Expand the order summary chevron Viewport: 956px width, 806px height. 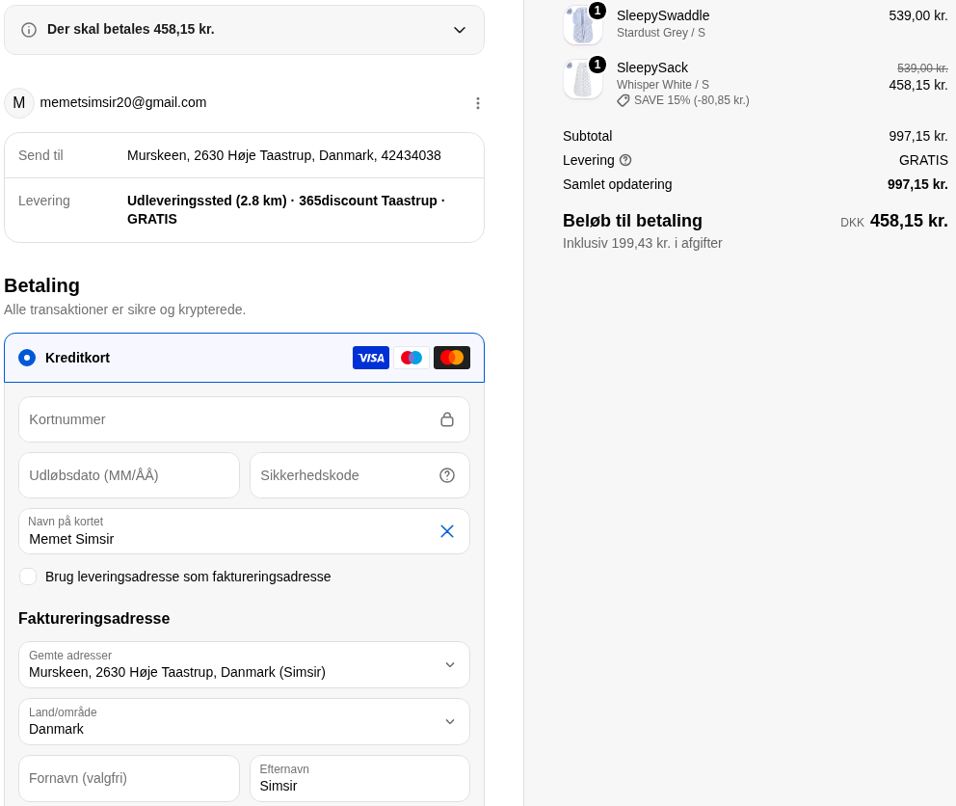pyautogui.click(x=460, y=30)
